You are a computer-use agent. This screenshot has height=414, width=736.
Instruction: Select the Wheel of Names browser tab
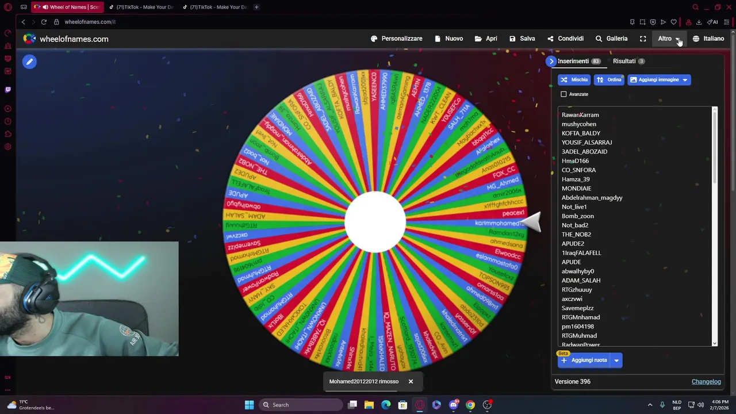pos(67,7)
